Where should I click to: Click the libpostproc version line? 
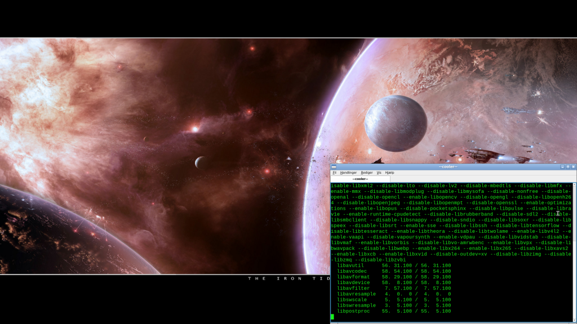tap(393, 311)
